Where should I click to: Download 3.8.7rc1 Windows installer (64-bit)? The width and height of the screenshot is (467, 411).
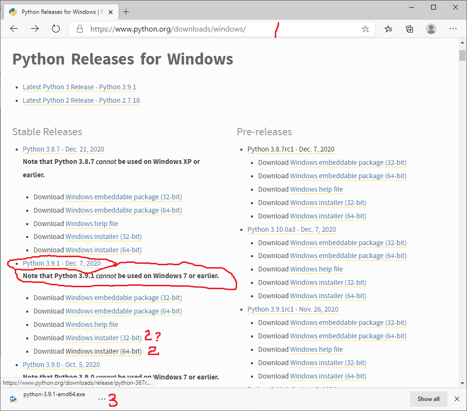(x=328, y=216)
